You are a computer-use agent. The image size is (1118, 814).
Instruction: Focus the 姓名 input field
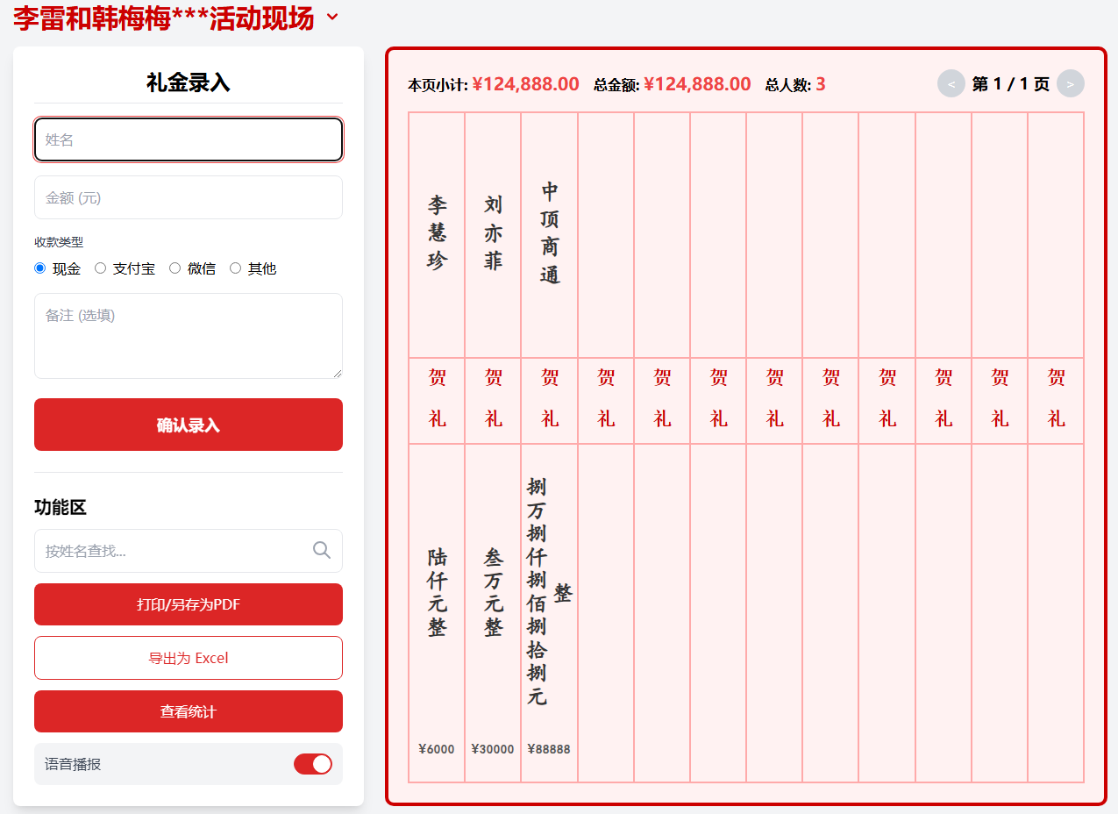(189, 139)
